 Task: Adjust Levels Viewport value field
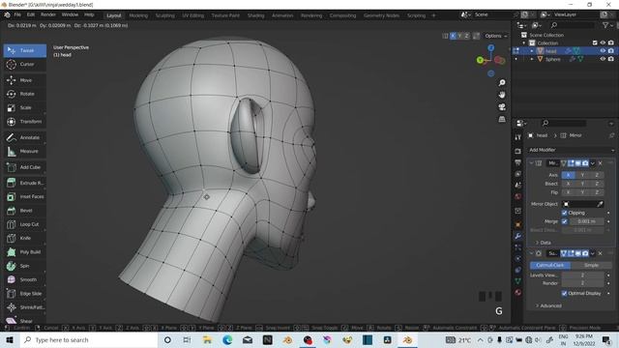pos(582,275)
